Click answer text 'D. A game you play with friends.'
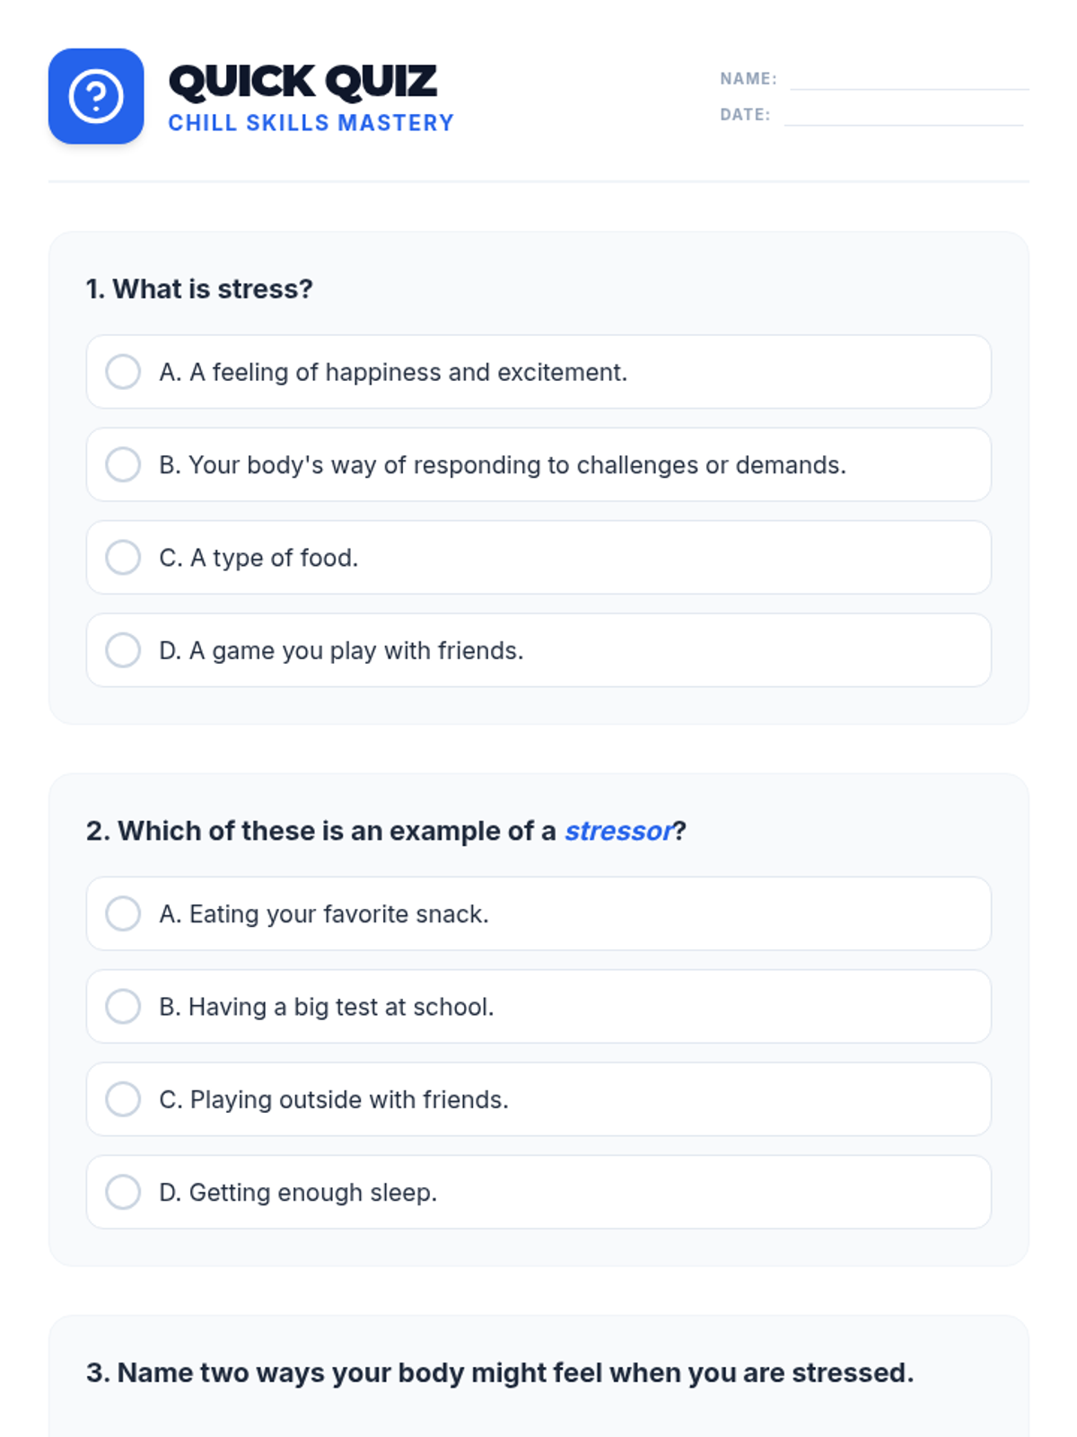This screenshot has width=1077, height=1437. [341, 650]
